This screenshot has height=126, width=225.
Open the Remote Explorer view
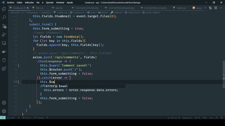point(4,43)
